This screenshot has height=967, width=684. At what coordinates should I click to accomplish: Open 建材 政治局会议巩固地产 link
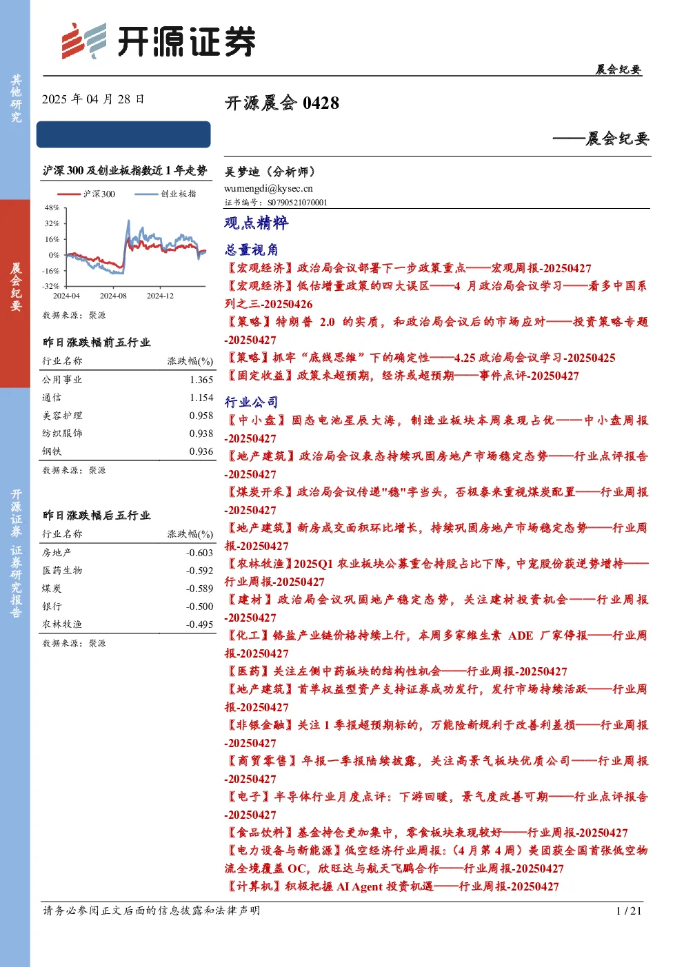pos(436,609)
